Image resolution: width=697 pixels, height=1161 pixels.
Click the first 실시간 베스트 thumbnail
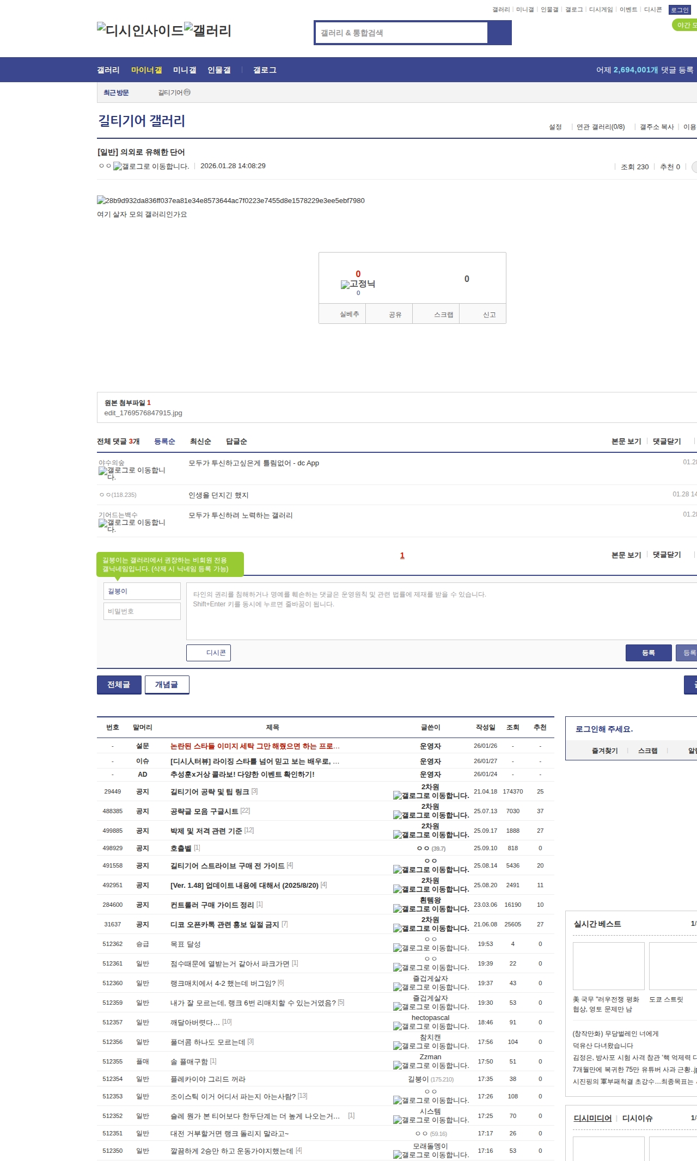[608, 966]
